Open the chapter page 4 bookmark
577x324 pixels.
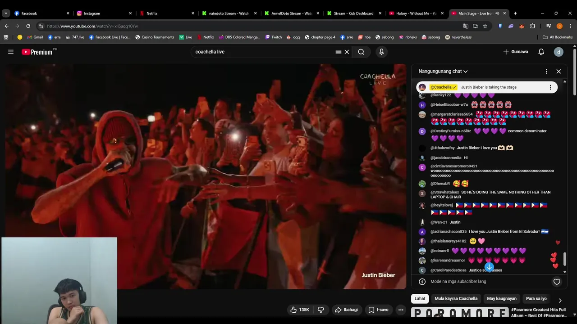click(320, 37)
